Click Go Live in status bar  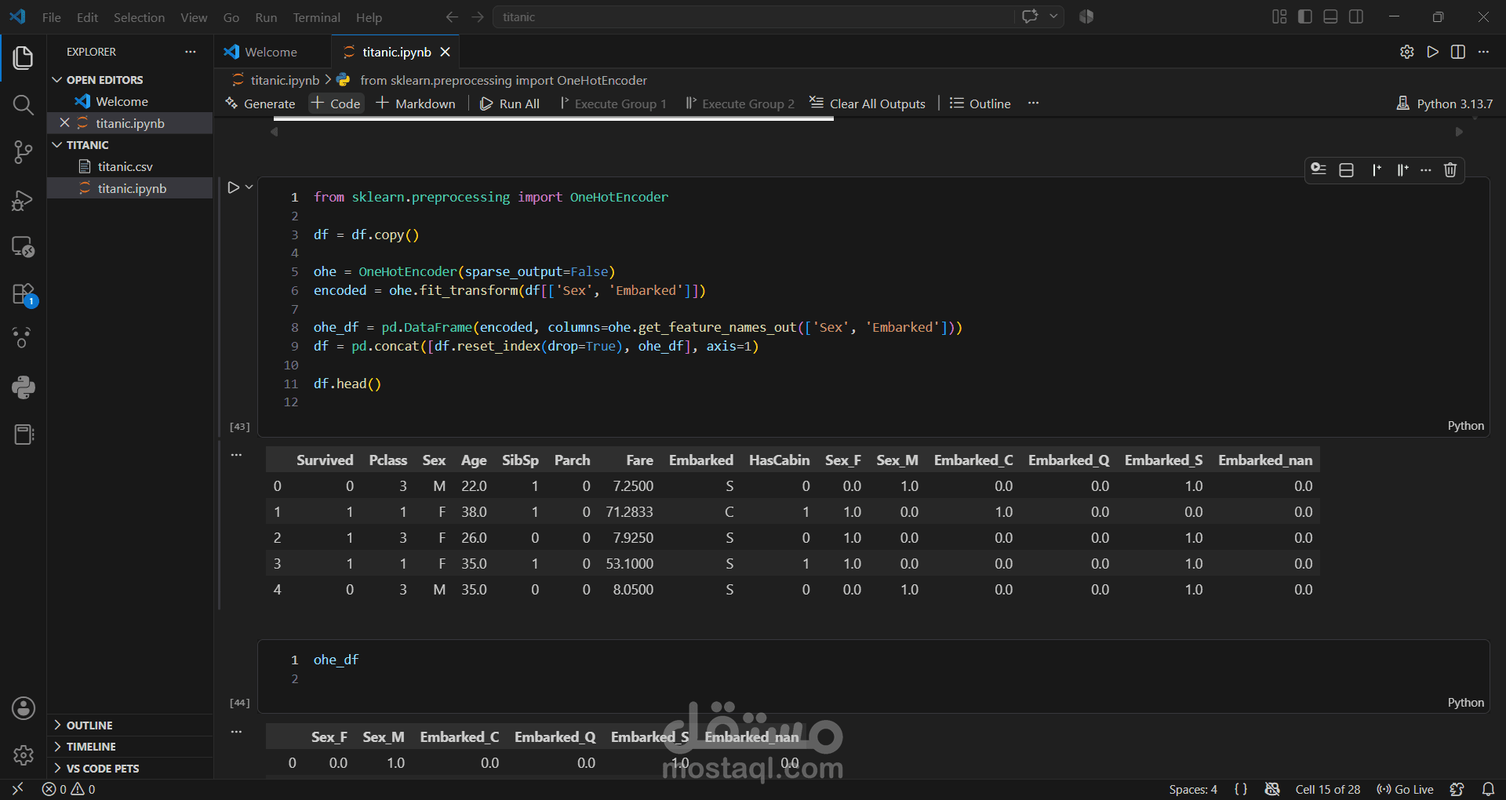point(1405,789)
